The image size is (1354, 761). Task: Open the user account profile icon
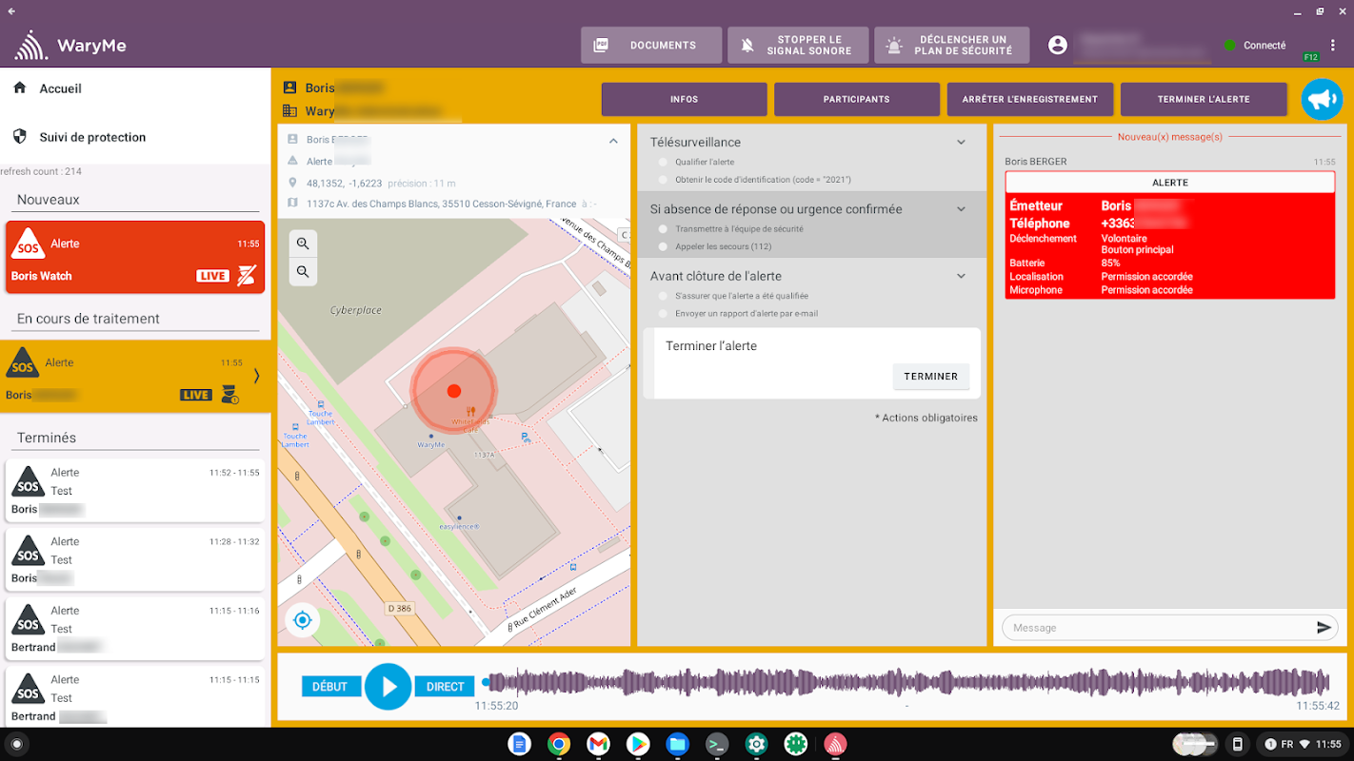pos(1057,46)
